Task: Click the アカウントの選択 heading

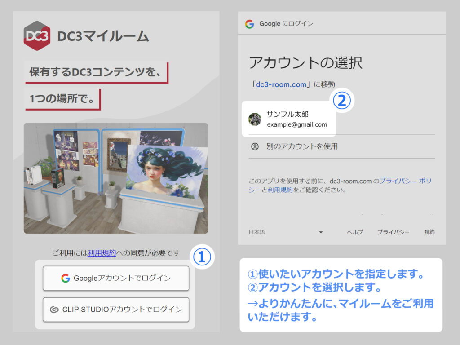Action: pyautogui.click(x=305, y=62)
